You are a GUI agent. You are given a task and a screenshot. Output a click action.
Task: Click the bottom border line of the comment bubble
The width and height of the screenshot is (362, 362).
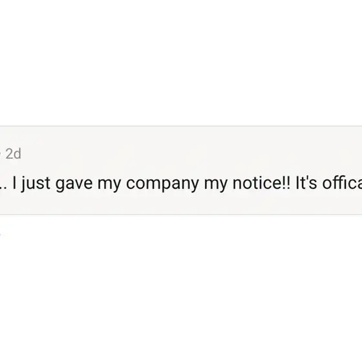point(181,215)
